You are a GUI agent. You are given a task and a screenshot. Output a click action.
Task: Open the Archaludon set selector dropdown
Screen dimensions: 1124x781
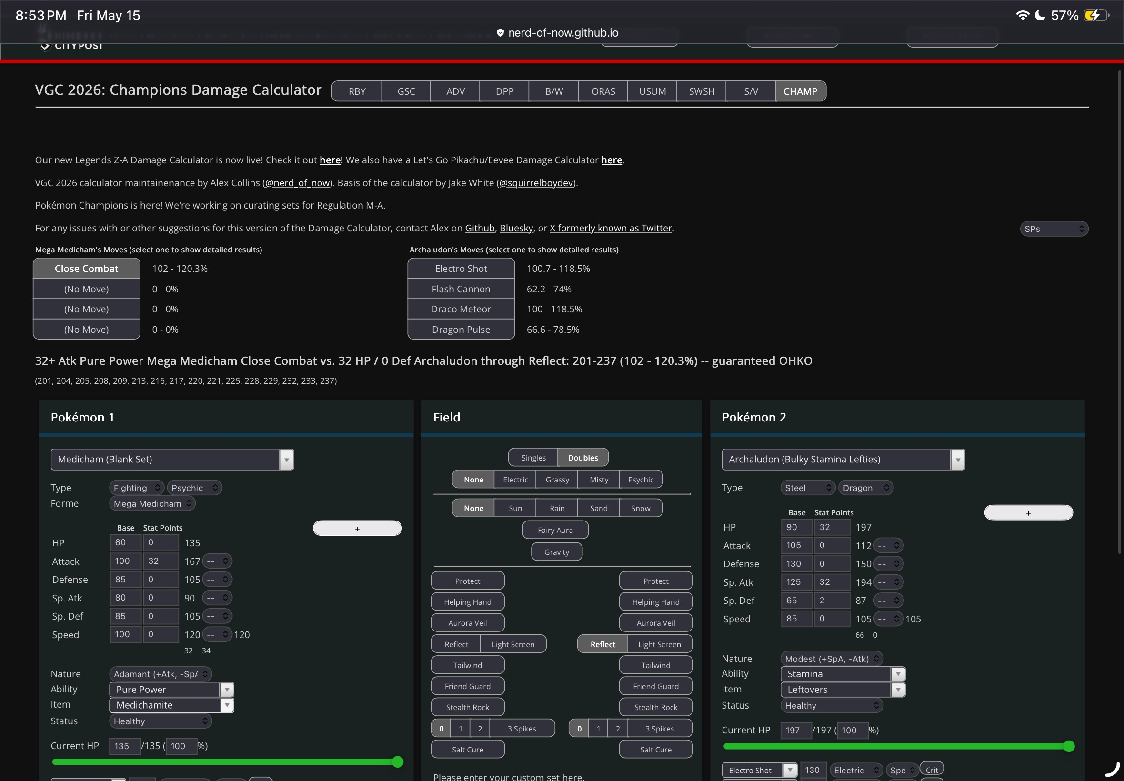tap(843, 460)
